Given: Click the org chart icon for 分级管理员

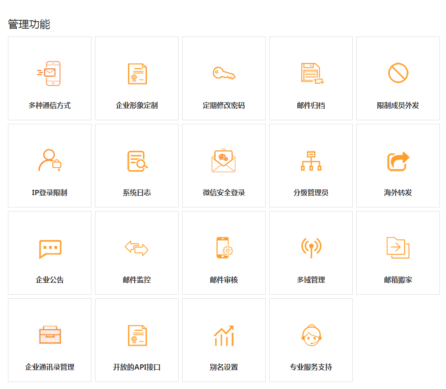Looking at the screenshot, I should (311, 161).
